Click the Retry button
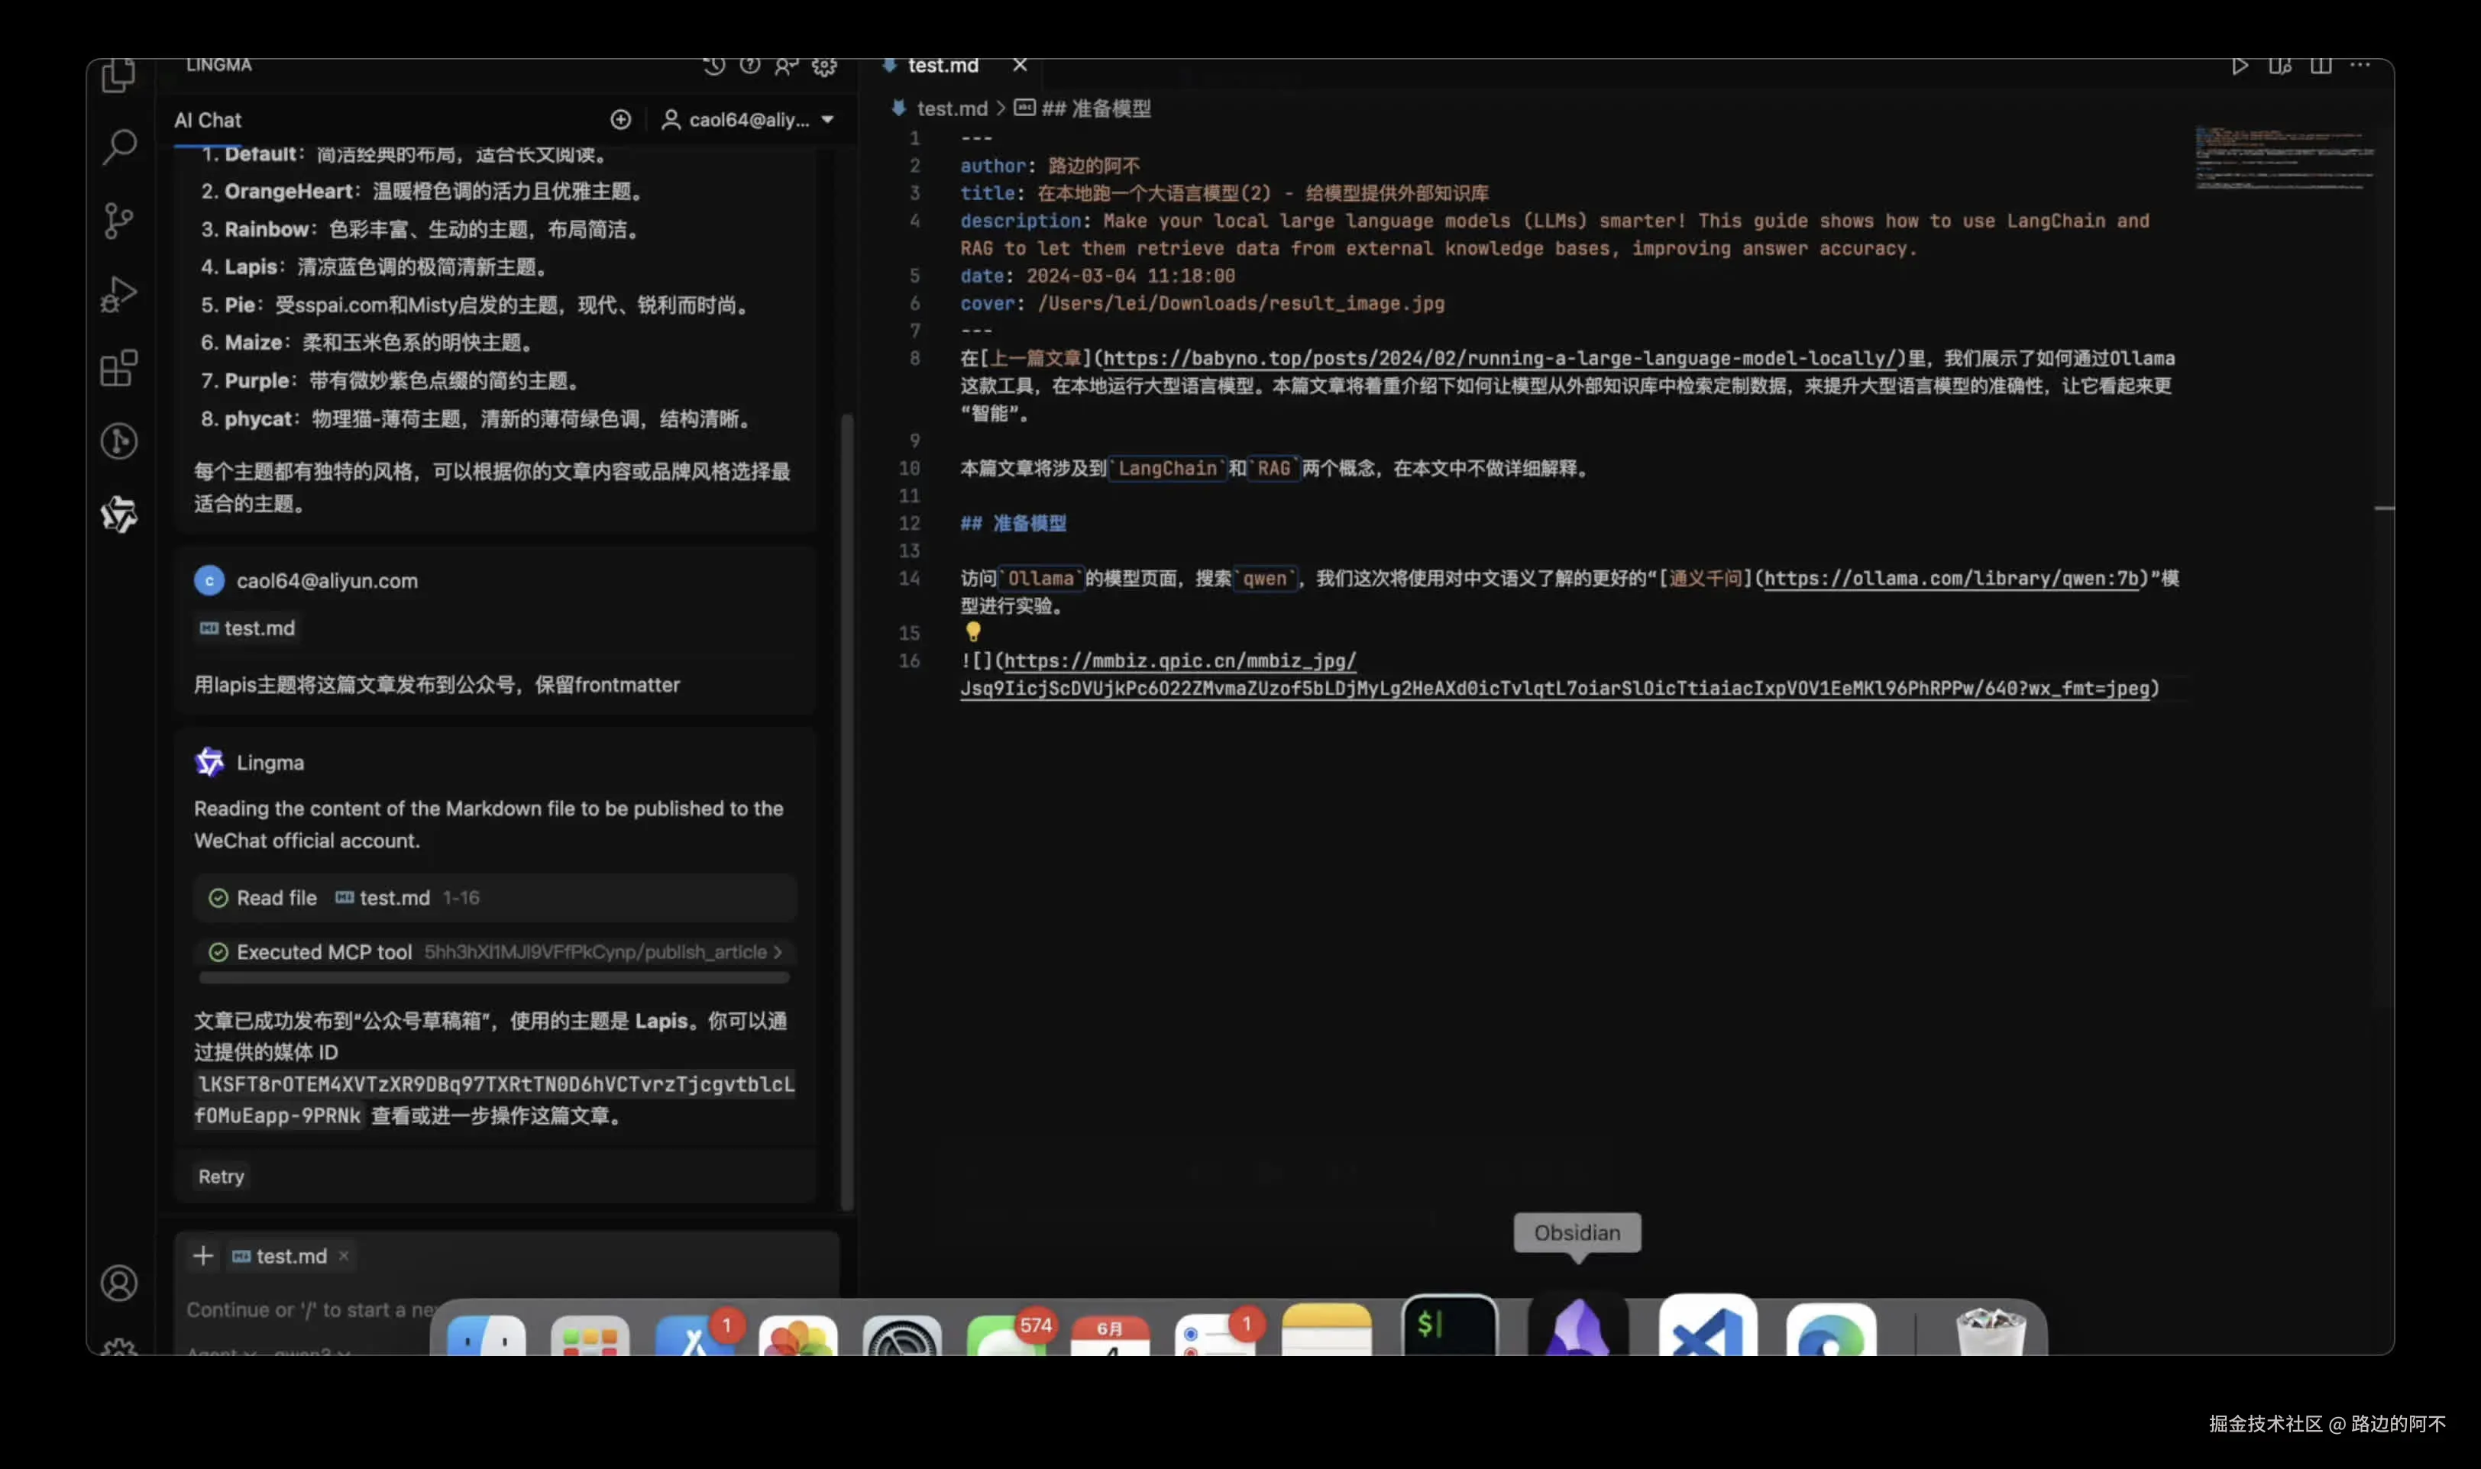This screenshot has width=2481, height=1469. pos(221,1176)
